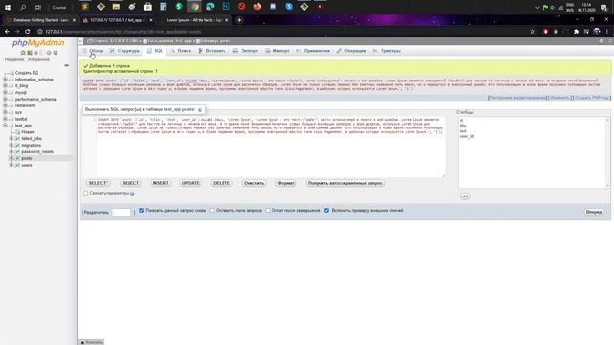Open the users table icon in tree
Image resolution: width=614 pixels, height=345 pixels.
17,165
